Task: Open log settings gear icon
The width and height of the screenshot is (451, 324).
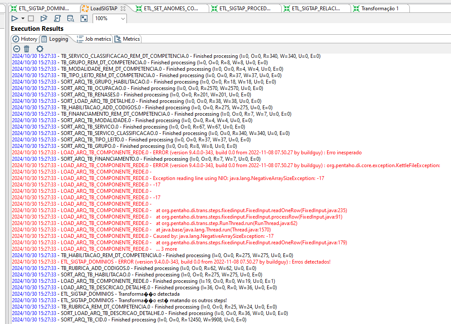Action: pyautogui.click(x=40, y=49)
